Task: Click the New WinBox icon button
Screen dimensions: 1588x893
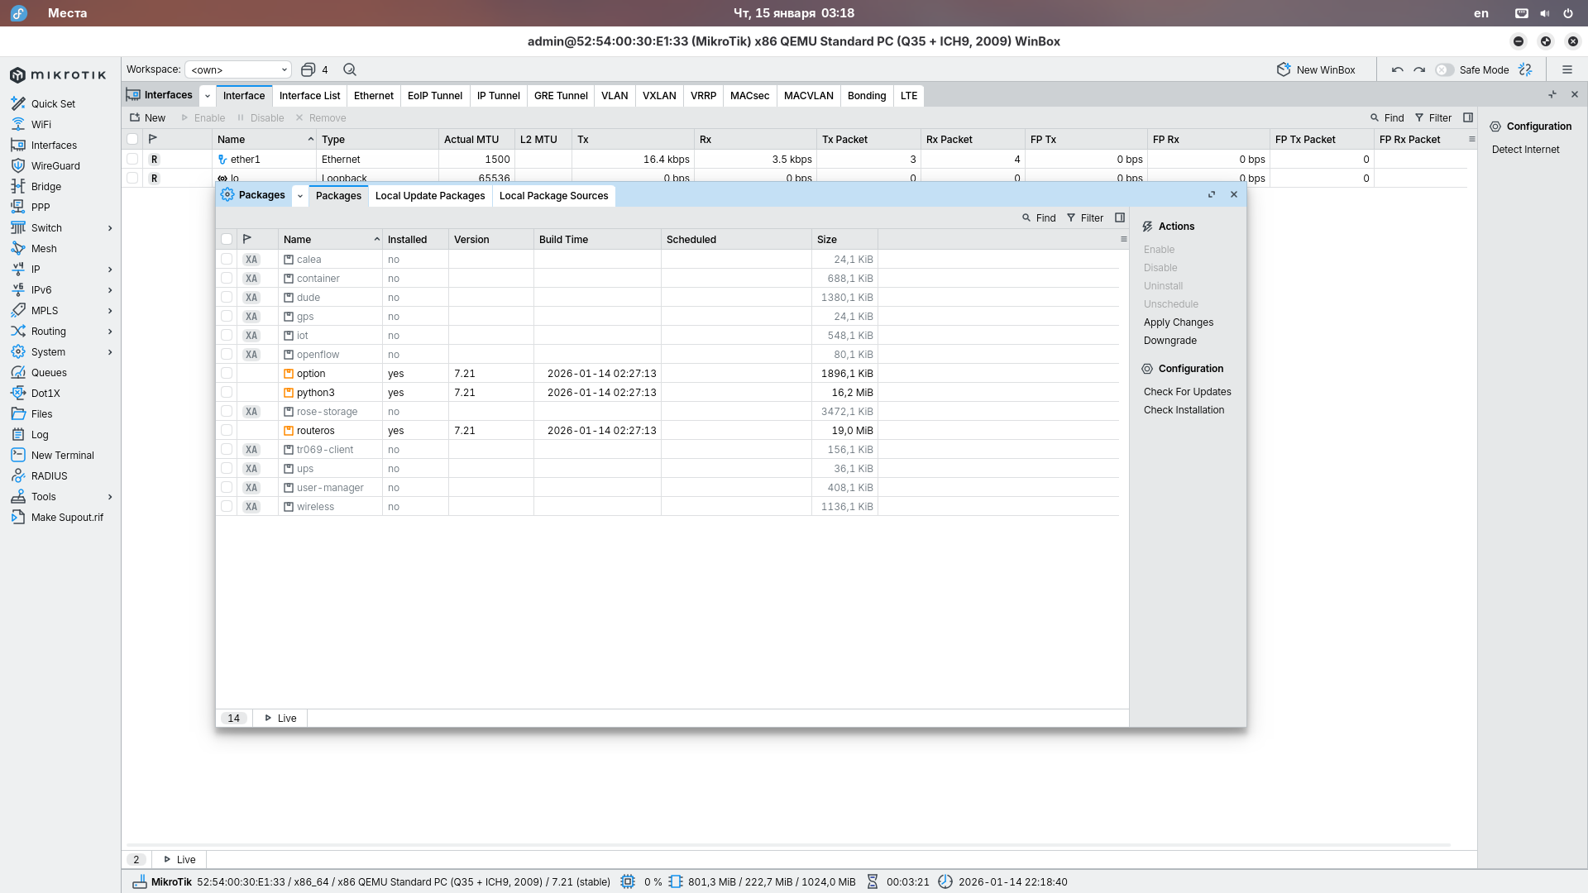Action: (1284, 69)
